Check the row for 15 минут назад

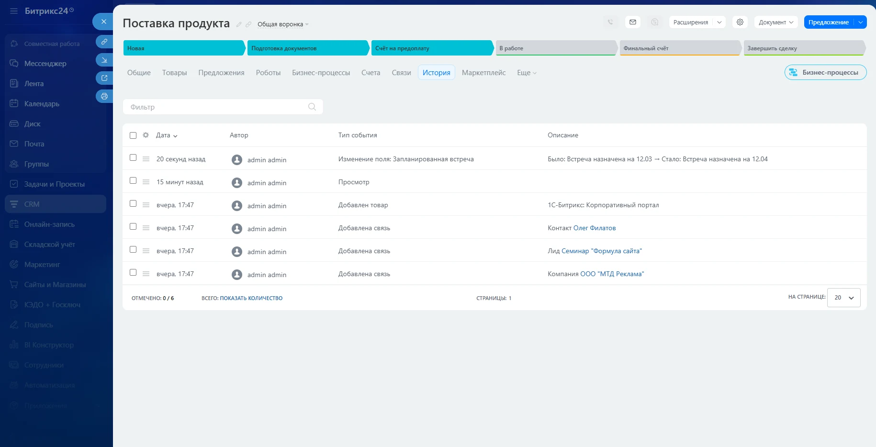pos(133,180)
